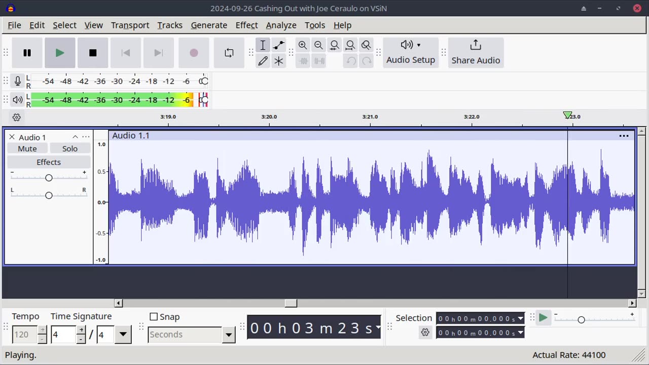Open the Effect menu
The width and height of the screenshot is (649, 365).
tap(246, 25)
